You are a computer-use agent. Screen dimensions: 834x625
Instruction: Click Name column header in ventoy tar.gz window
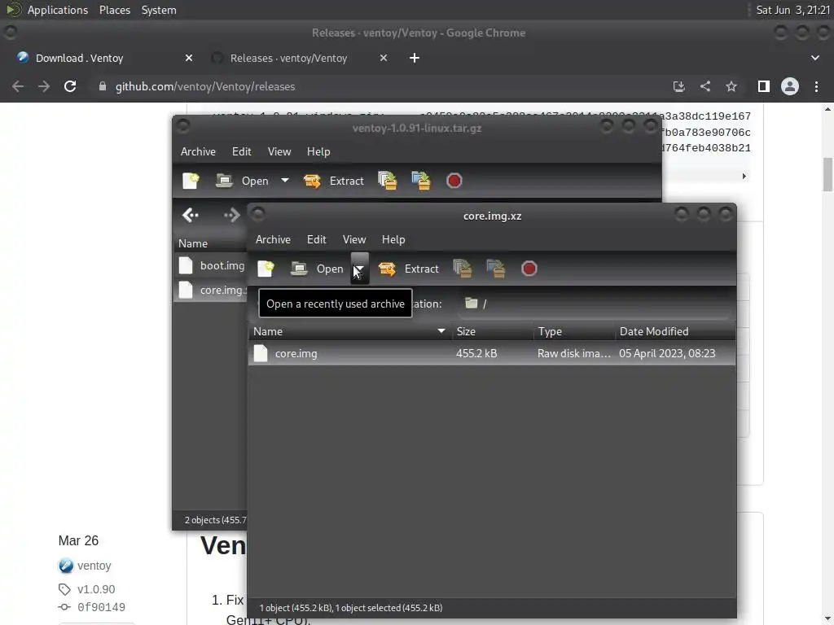coord(211,243)
